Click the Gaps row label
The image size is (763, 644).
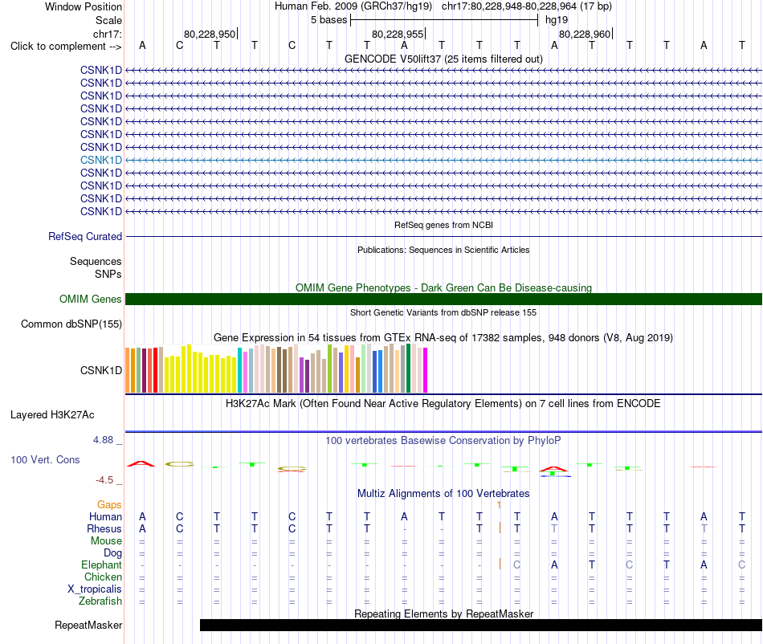click(x=109, y=505)
